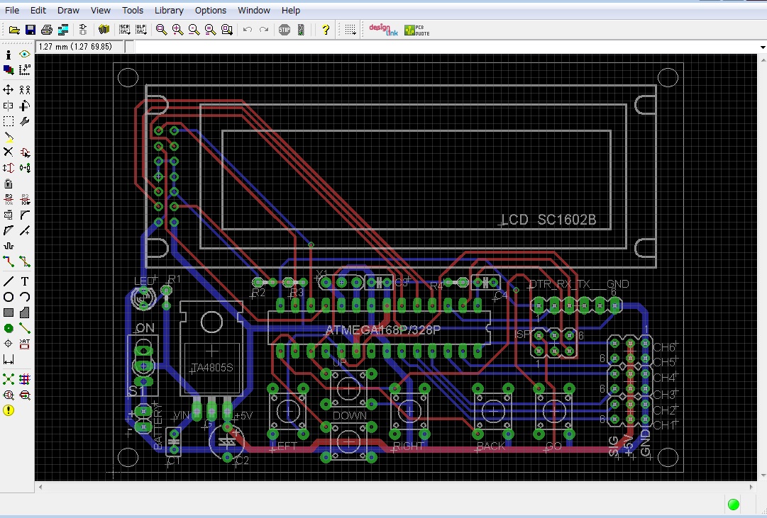Activate the Route tool

[x=9, y=261]
